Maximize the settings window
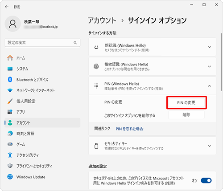The height and width of the screenshot is (191, 223). [x=204, y=4]
